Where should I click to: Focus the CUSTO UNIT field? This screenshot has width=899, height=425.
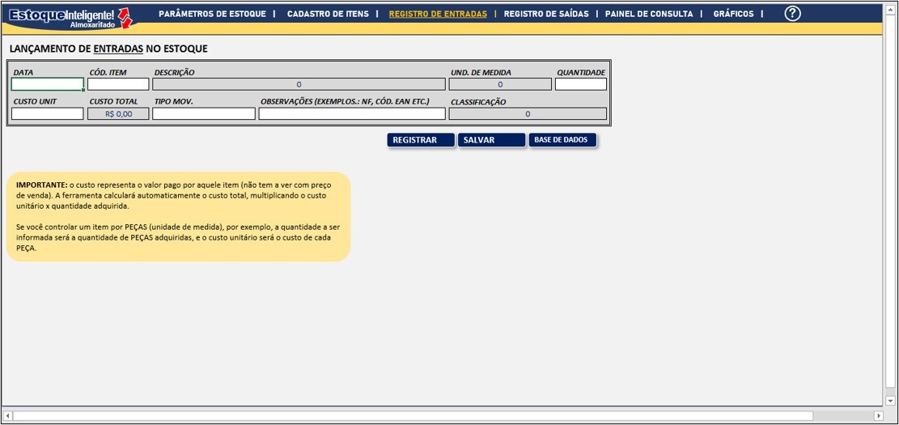(48, 114)
